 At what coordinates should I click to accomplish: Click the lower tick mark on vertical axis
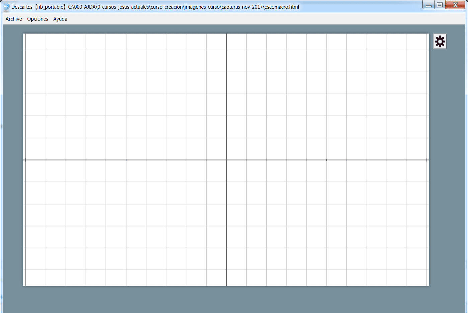(226, 270)
